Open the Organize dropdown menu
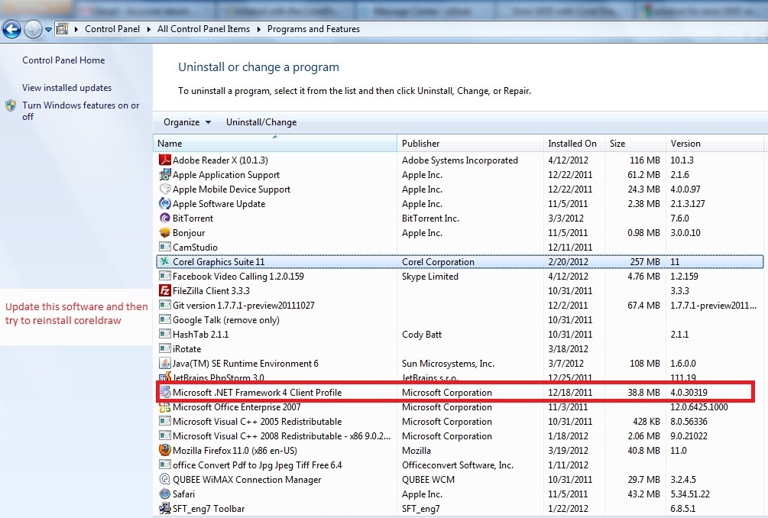Viewport: 768px width, 518px height. (x=181, y=122)
